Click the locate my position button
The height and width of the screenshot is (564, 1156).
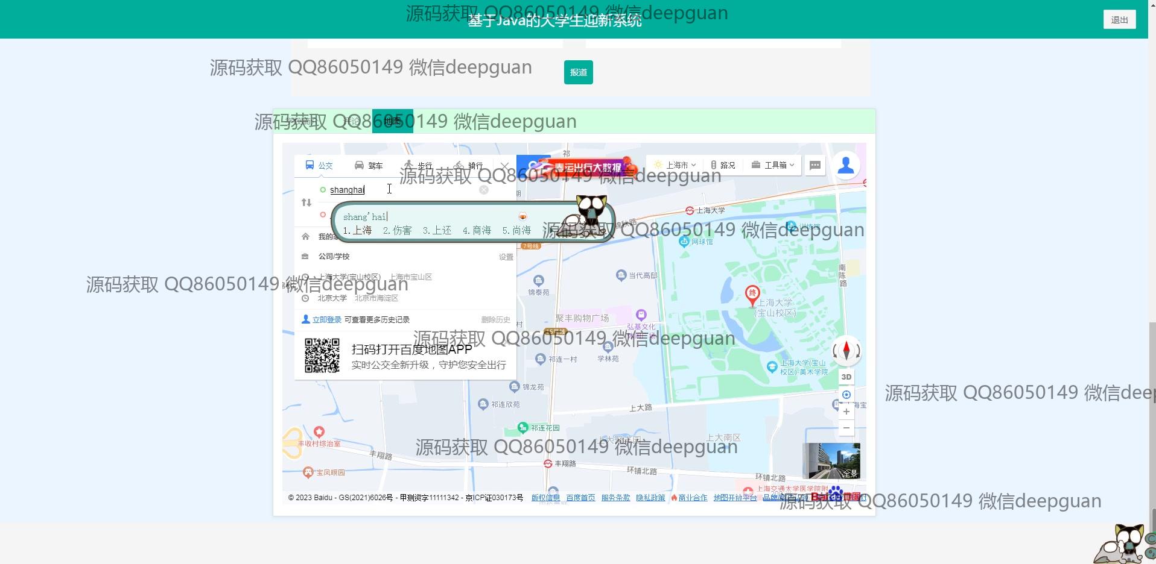click(846, 395)
